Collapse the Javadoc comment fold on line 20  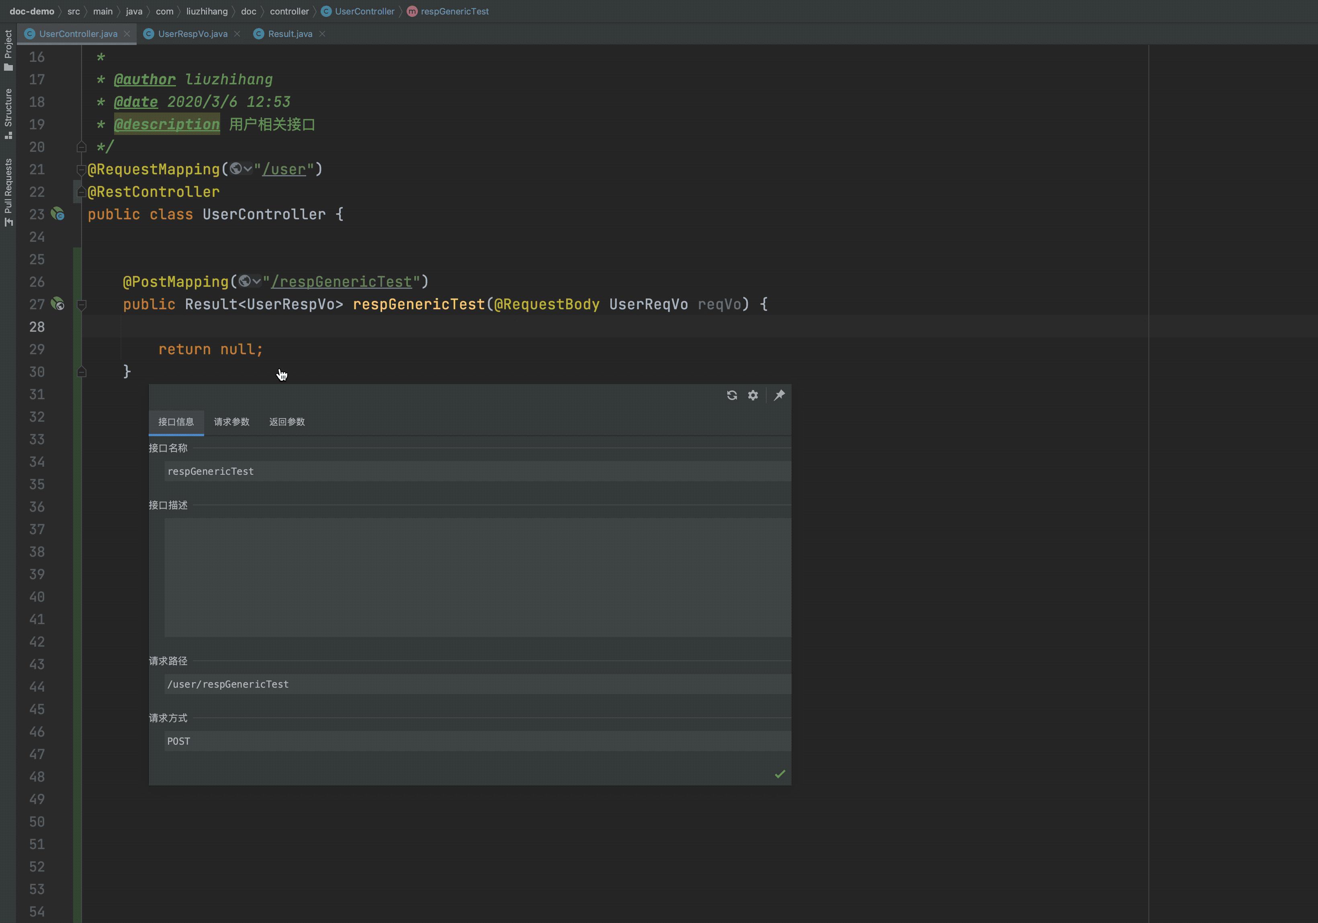[81, 147]
